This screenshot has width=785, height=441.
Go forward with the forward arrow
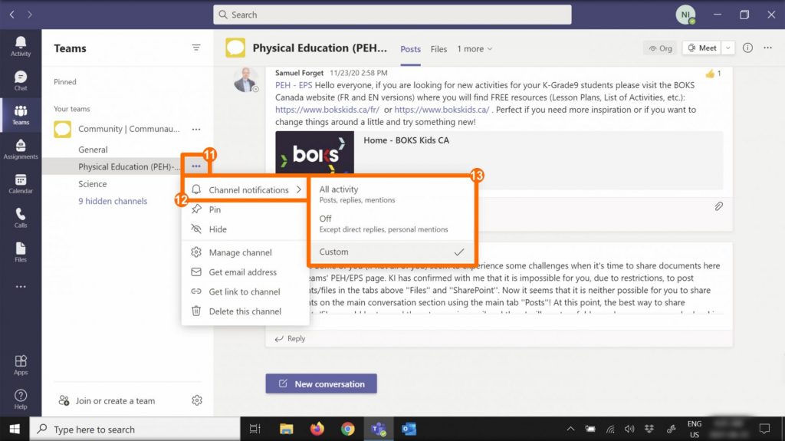point(30,15)
